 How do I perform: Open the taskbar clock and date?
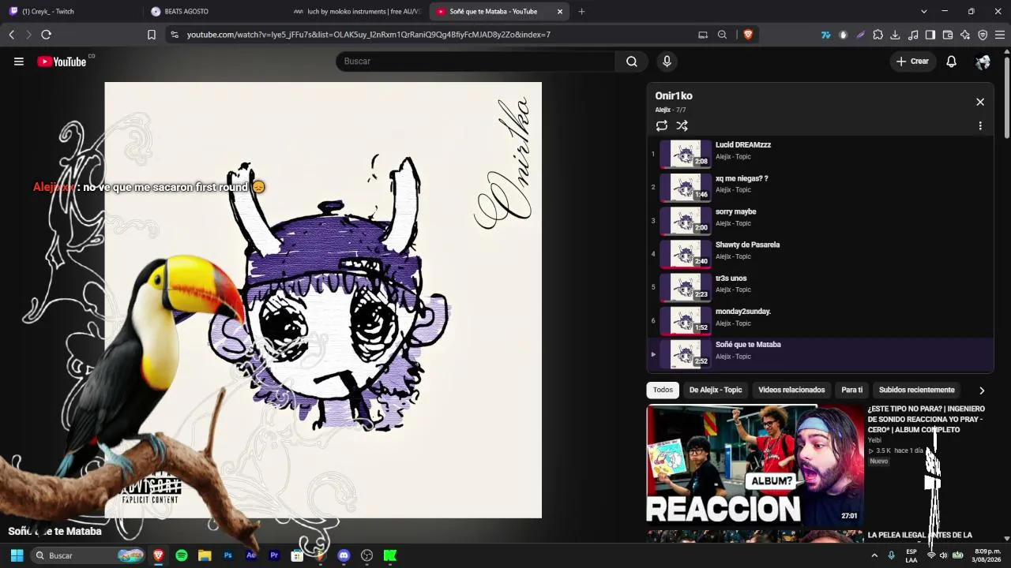pos(986,555)
